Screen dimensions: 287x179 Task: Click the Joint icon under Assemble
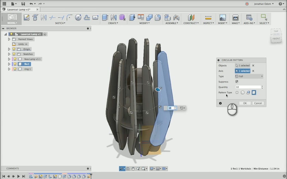point(176,17)
